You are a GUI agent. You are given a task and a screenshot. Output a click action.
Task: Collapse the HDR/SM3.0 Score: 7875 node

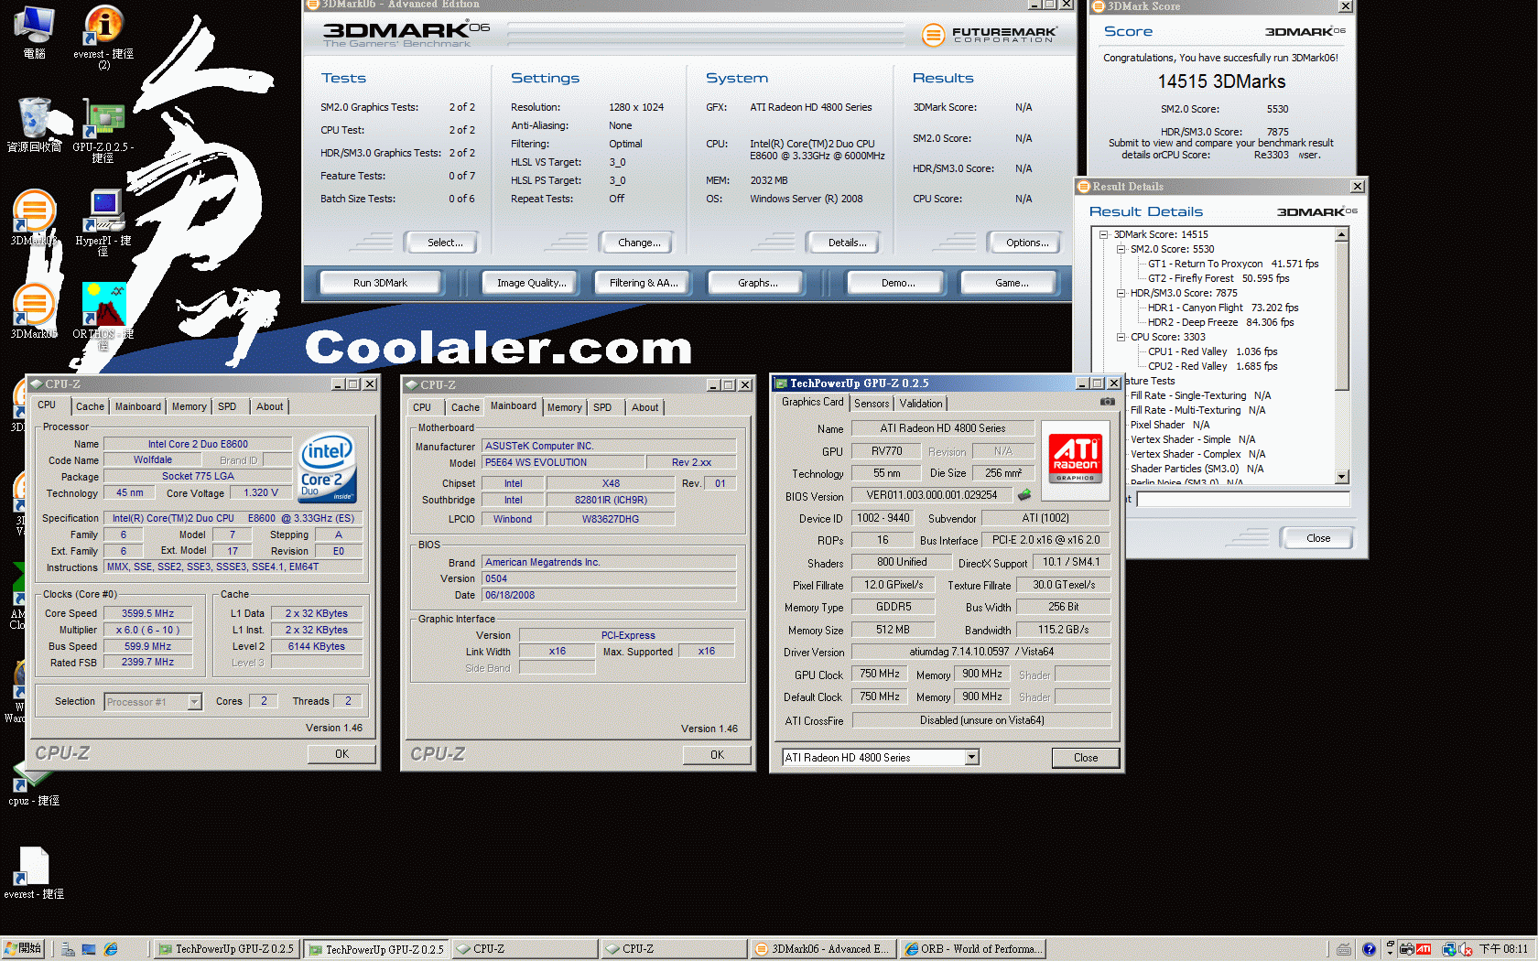[1121, 293]
